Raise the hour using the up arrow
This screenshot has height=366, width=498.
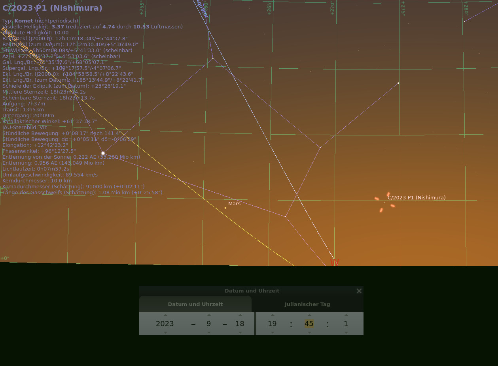point(273,315)
